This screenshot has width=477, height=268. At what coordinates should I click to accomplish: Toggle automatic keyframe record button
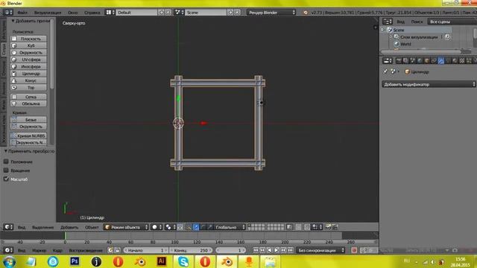(354, 250)
